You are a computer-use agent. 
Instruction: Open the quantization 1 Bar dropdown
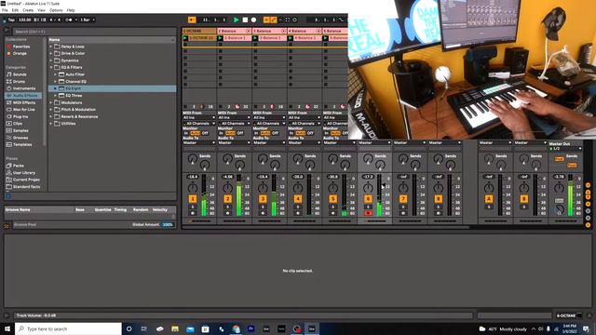(88, 20)
